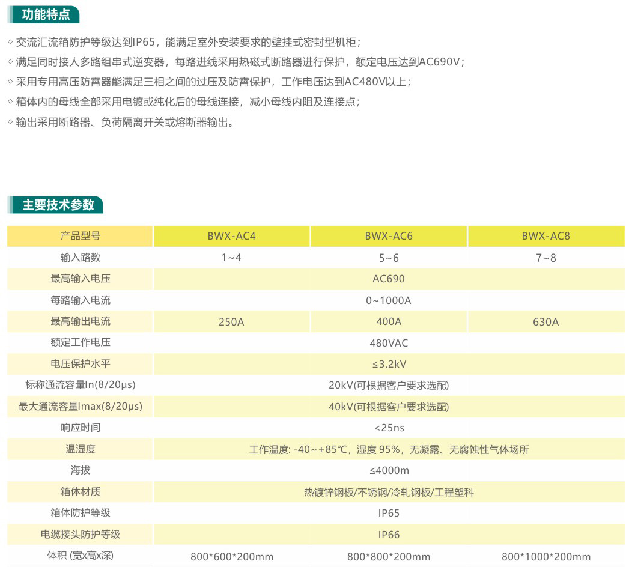Click the <25ns value cell
This screenshot has width=626, height=567.
click(x=389, y=428)
